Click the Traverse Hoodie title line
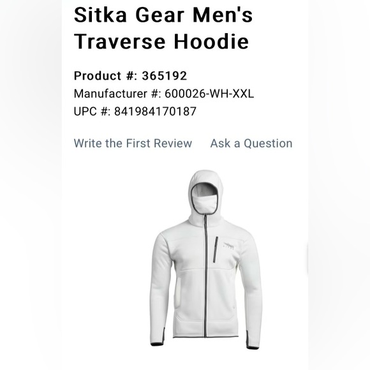Image resolution: width=370 pixels, height=370 pixels. point(161,41)
